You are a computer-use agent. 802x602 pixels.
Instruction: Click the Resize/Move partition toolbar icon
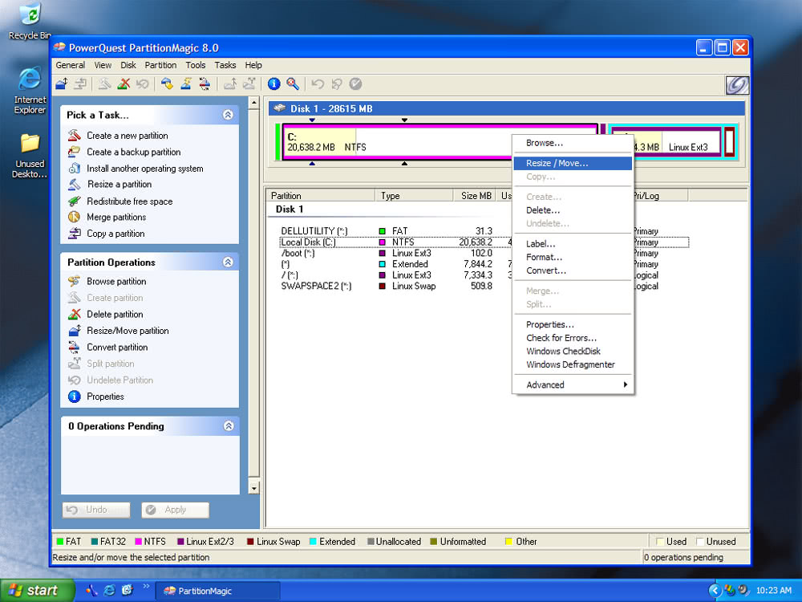pos(62,83)
